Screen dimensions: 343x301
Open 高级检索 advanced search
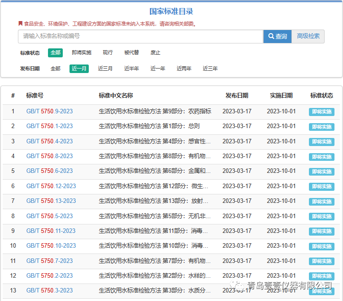click(308, 36)
